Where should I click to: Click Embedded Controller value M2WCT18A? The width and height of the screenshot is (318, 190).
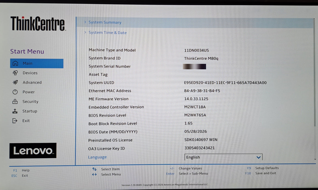click(195, 107)
